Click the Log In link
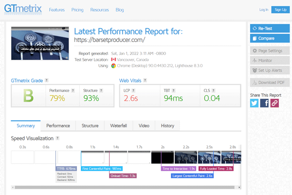This screenshot has height=195, width=292. tap(263, 10)
